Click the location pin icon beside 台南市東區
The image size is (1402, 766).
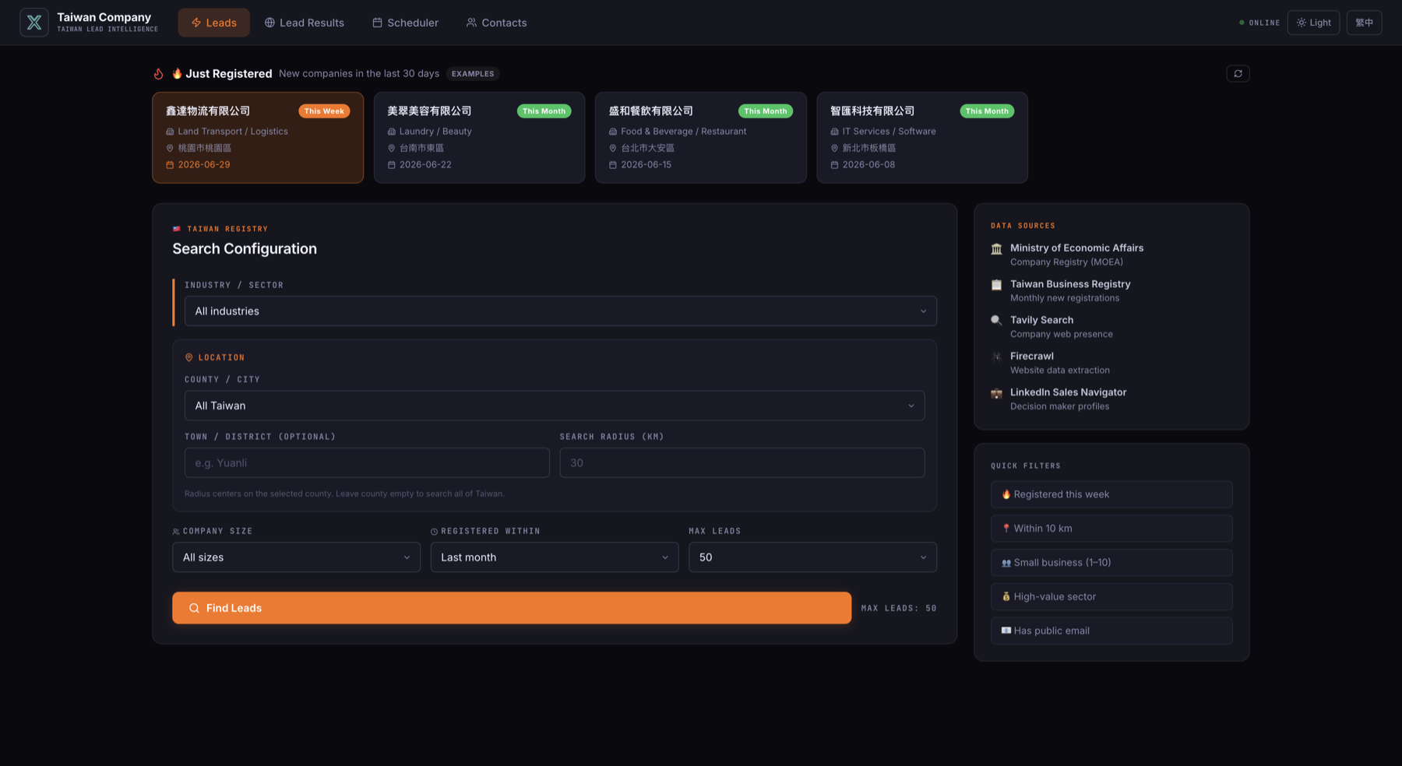coord(392,148)
